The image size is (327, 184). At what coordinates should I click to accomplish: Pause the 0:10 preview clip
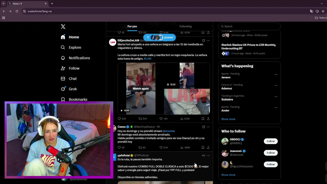(168, 85)
